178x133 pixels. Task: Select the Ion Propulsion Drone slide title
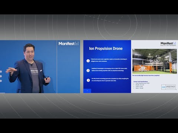(106, 48)
